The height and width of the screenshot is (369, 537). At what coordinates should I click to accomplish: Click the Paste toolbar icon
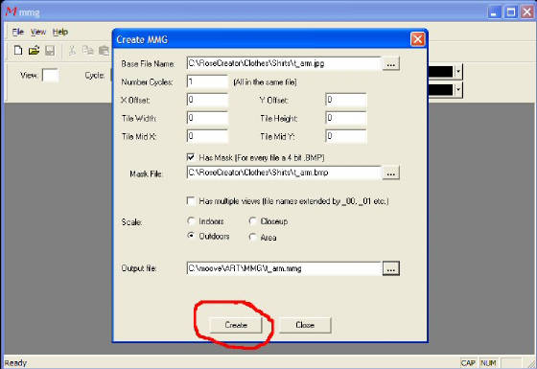pos(104,51)
